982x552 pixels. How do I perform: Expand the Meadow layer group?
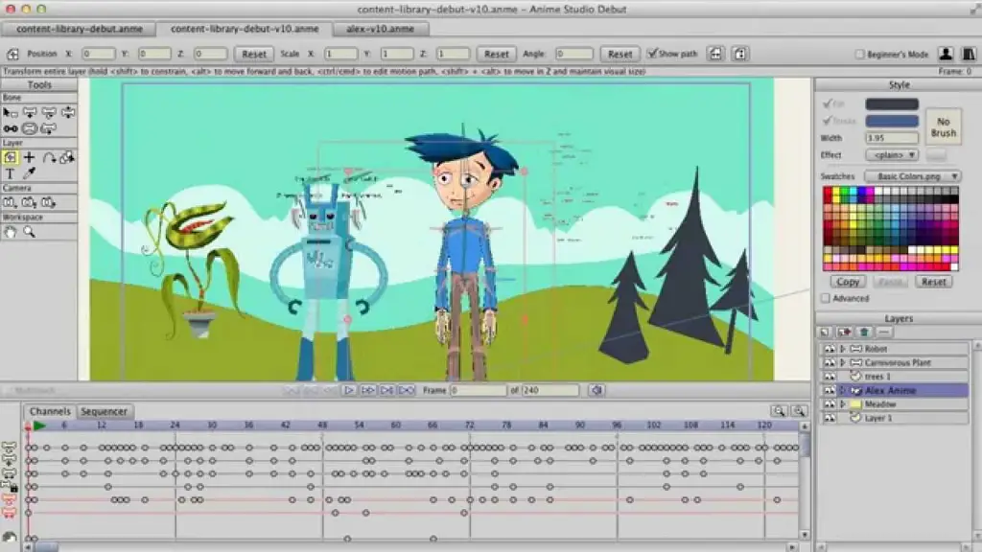[x=843, y=404]
